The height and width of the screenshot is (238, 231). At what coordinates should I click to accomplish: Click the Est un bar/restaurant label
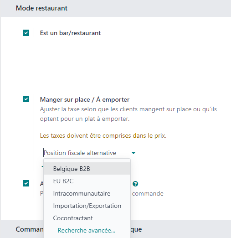click(70, 33)
